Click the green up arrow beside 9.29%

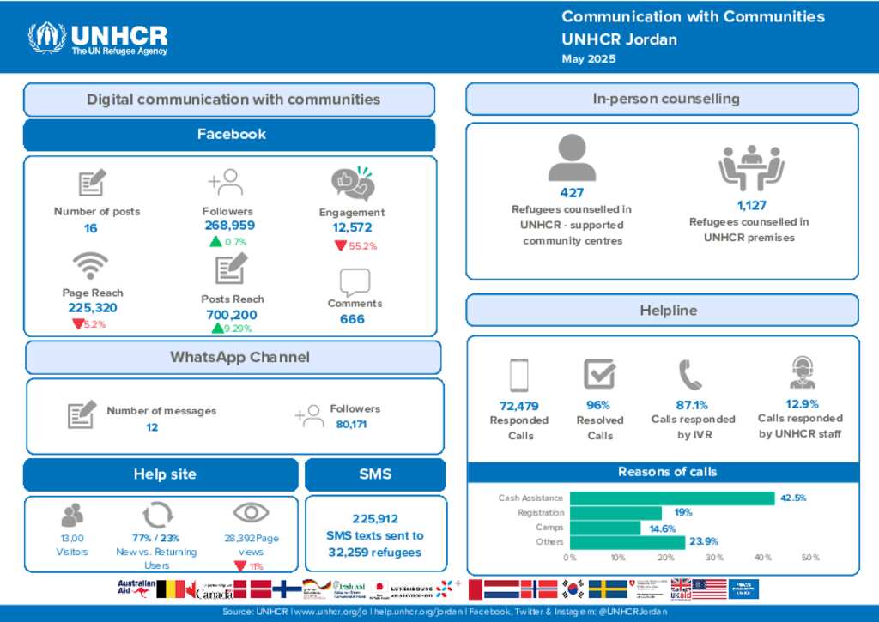pos(217,329)
